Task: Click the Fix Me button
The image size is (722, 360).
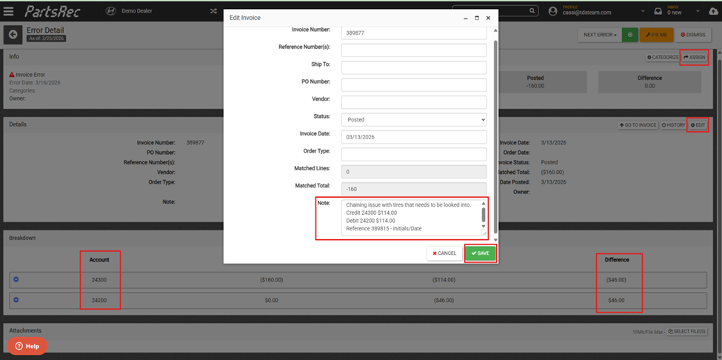Action: [x=657, y=35]
